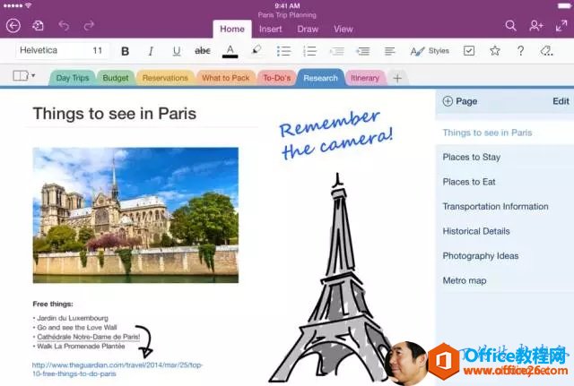Open the theguardian.com travel link
The height and width of the screenshot is (386, 574).
click(117, 369)
